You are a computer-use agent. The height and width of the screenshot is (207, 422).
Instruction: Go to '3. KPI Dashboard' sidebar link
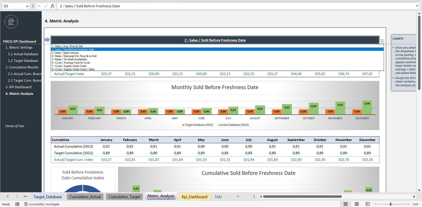pyautogui.click(x=18, y=87)
